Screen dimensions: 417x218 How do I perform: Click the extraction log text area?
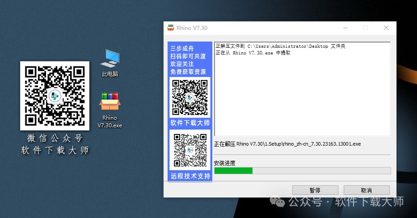tap(303, 89)
